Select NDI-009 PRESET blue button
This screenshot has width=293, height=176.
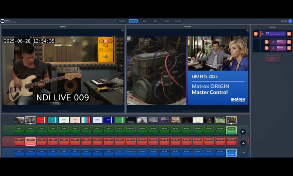(232, 153)
